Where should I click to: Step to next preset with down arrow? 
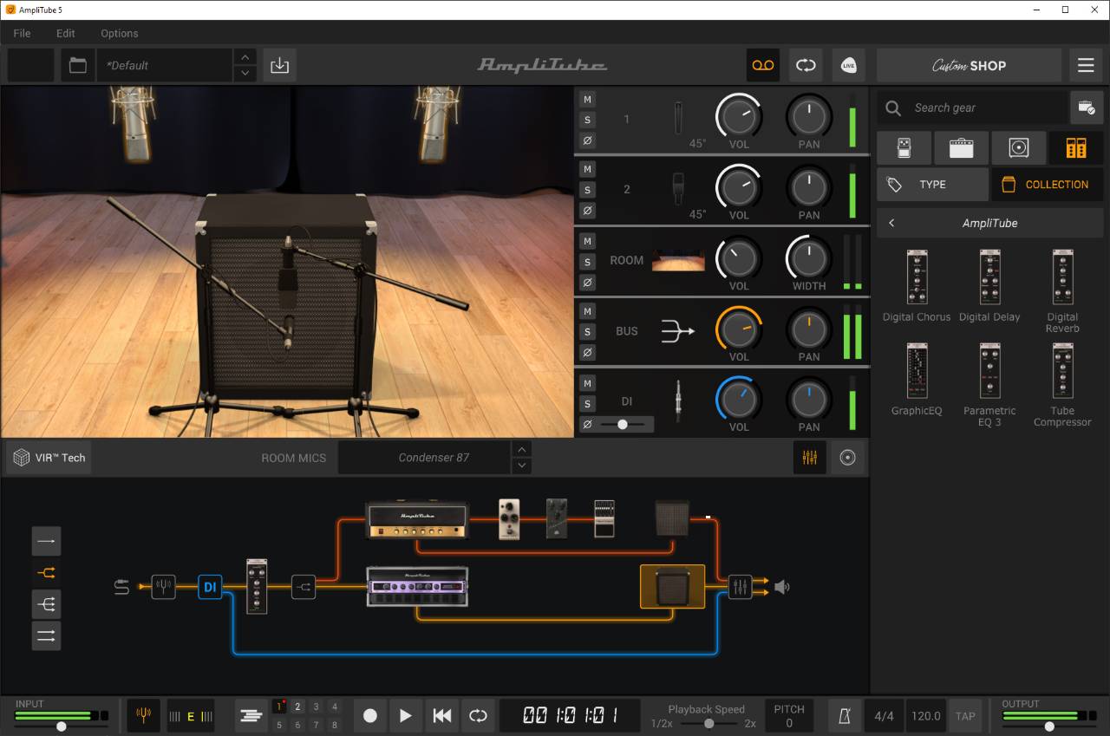[x=245, y=74]
